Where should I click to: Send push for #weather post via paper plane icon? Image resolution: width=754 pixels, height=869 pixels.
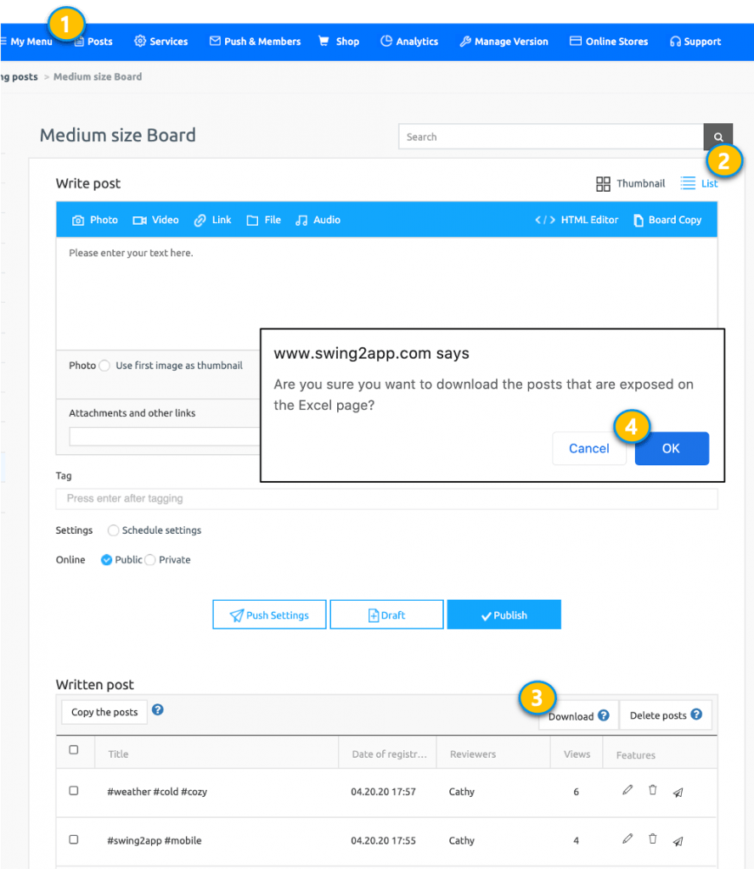coord(678,793)
